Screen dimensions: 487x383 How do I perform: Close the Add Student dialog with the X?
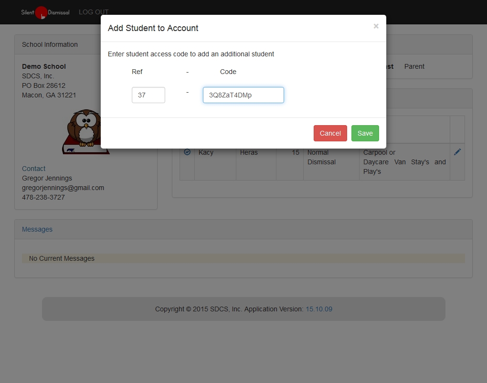pos(376,26)
